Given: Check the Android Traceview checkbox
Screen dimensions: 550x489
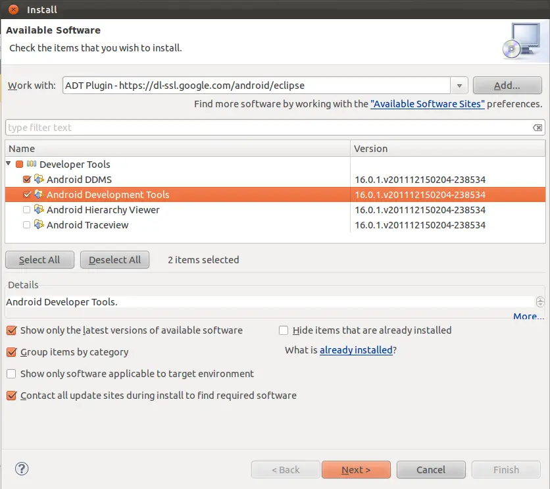Looking at the screenshot, I should (x=26, y=225).
